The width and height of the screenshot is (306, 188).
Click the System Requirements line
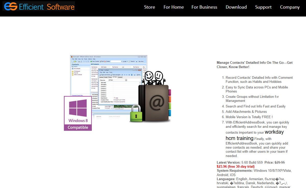point(254,173)
